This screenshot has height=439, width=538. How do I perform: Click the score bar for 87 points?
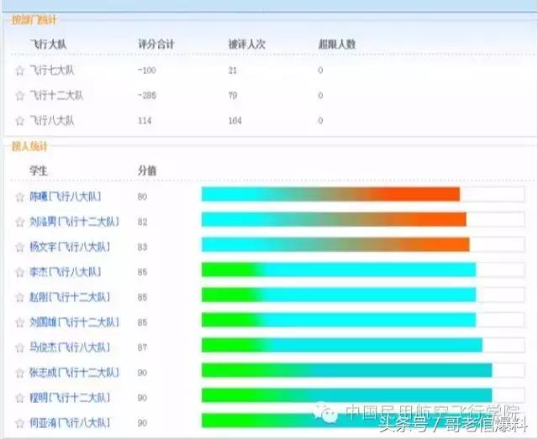point(342,345)
